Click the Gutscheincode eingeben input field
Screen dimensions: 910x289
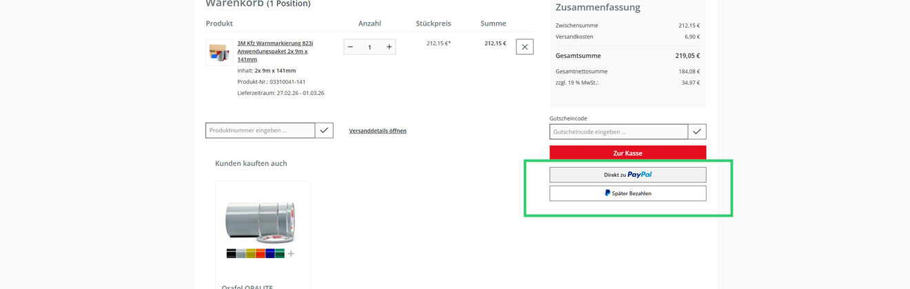coord(618,131)
